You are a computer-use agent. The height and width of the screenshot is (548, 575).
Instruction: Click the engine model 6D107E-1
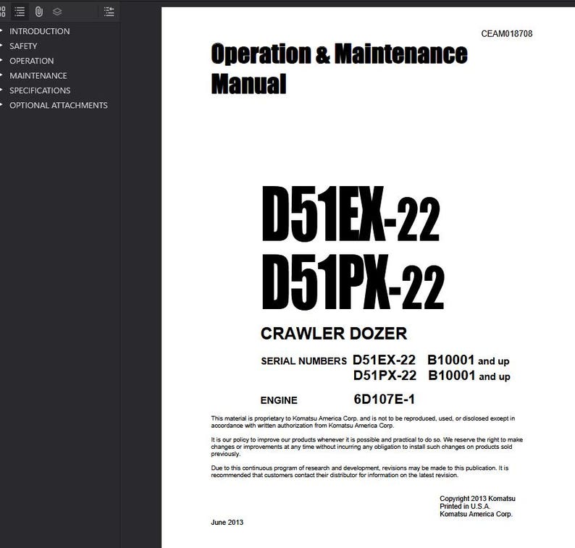tap(385, 399)
